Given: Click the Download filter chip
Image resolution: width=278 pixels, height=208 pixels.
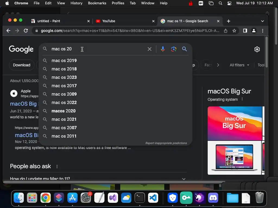Looking at the screenshot, I should (22, 65).
